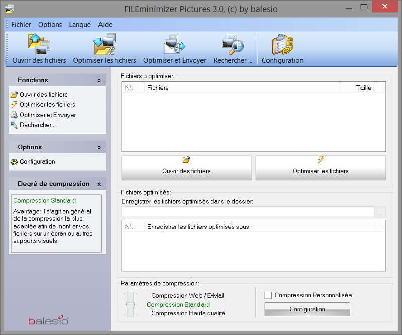Collapse the Options sidebar panel
Image resolution: width=402 pixels, height=335 pixels.
click(x=99, y=147)
